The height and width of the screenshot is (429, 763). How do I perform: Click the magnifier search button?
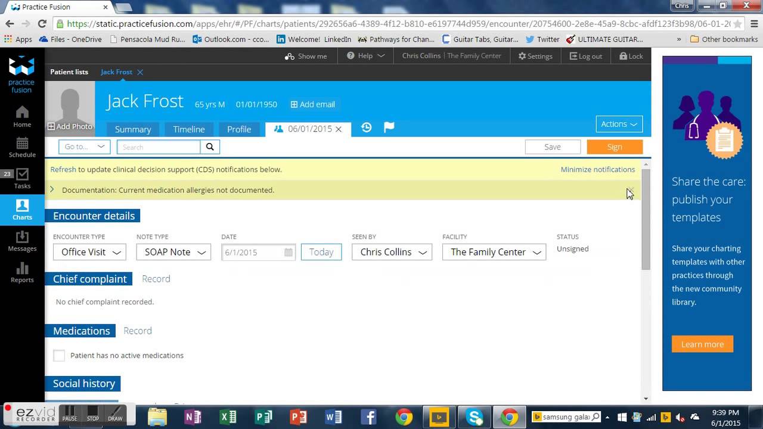[x=210, y=147]
